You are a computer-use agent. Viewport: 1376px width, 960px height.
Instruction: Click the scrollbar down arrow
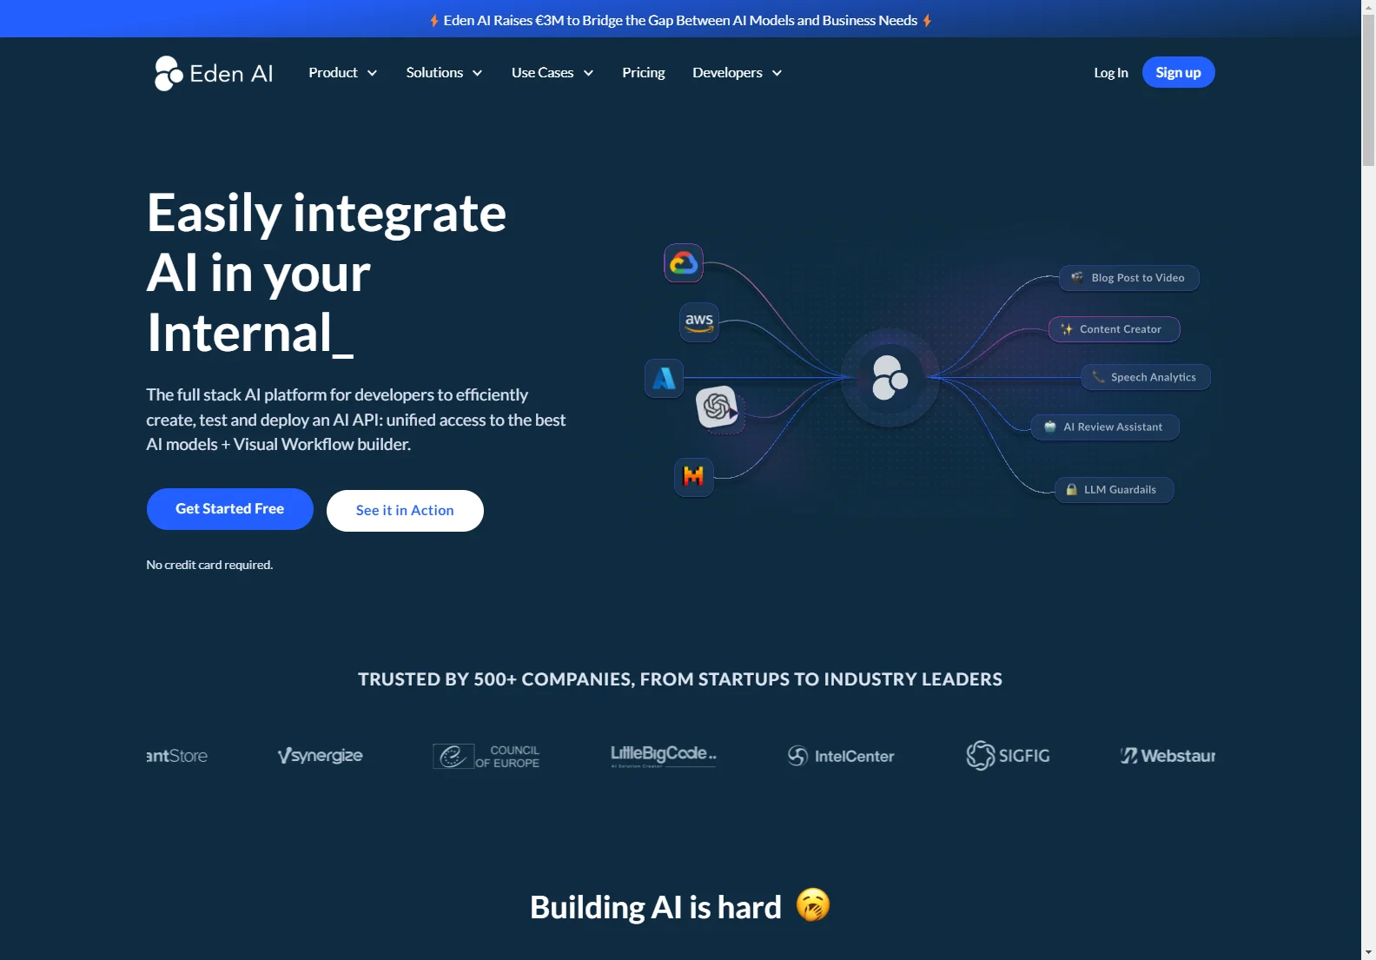[x=1368, y=952]
